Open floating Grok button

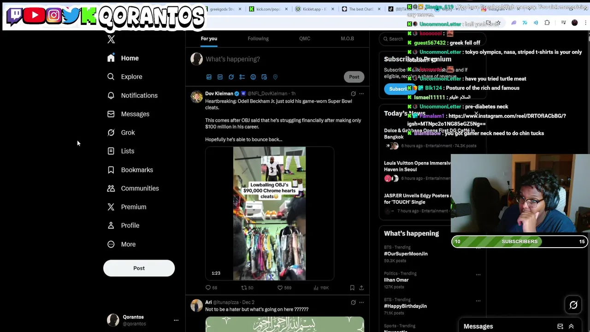pos(573,305)
